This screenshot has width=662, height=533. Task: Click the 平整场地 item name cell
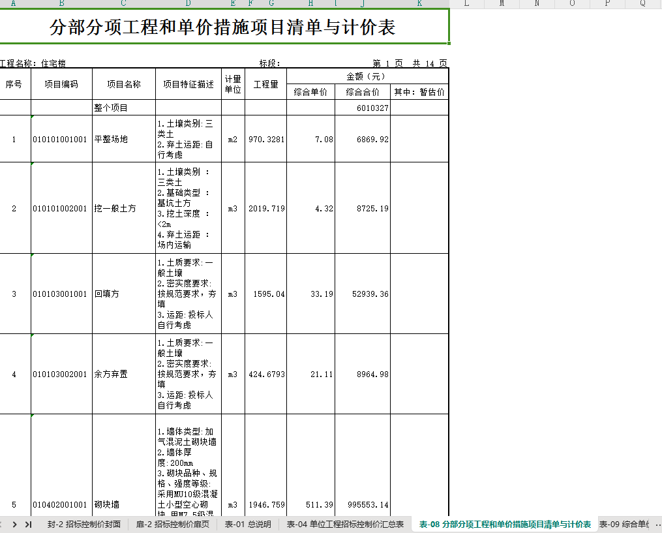pyautogui.click(x=124, y=139)
